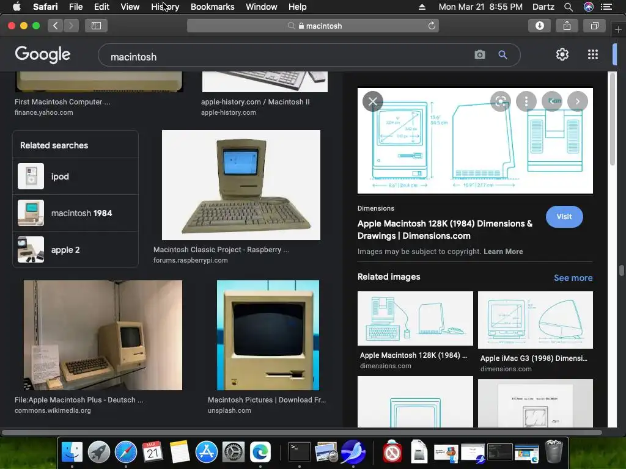Open Terminal from the Dock

tap(300, 453)
